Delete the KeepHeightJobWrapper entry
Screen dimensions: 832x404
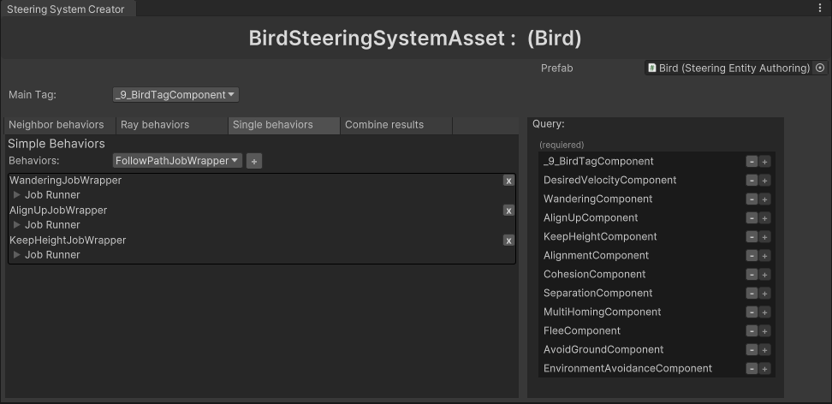508,241
